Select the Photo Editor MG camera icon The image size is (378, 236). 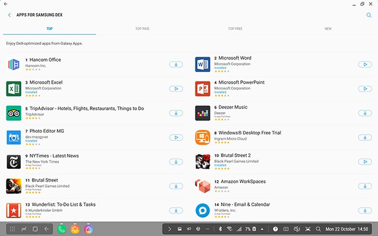click(x=14, y=137)
